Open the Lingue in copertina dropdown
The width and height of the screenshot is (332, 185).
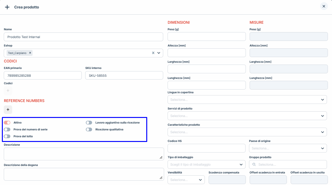tap(247, 100)
